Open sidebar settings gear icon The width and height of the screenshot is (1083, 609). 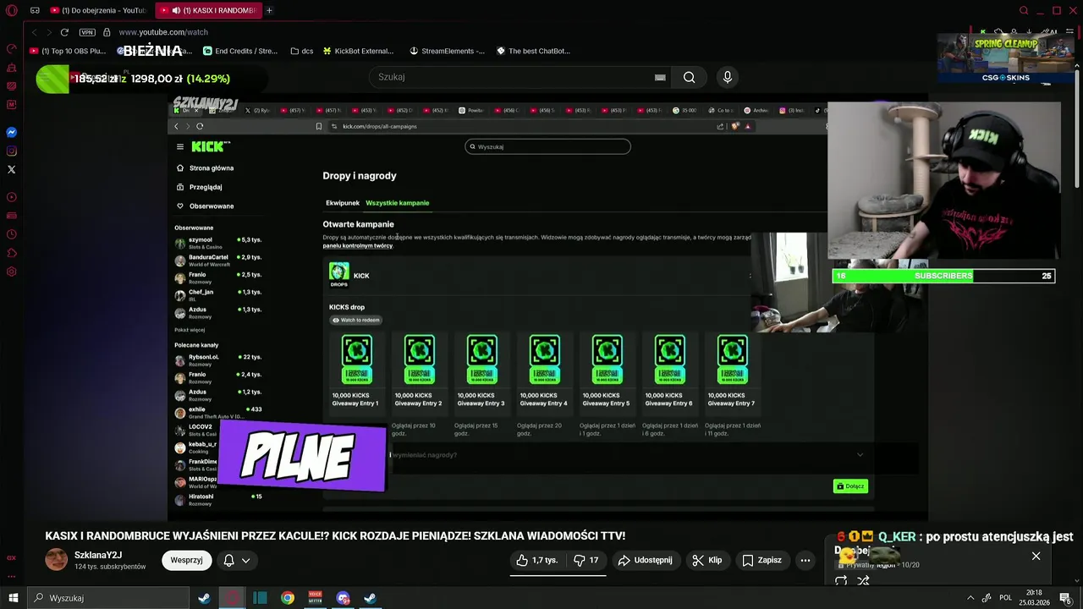click(11, 272)
